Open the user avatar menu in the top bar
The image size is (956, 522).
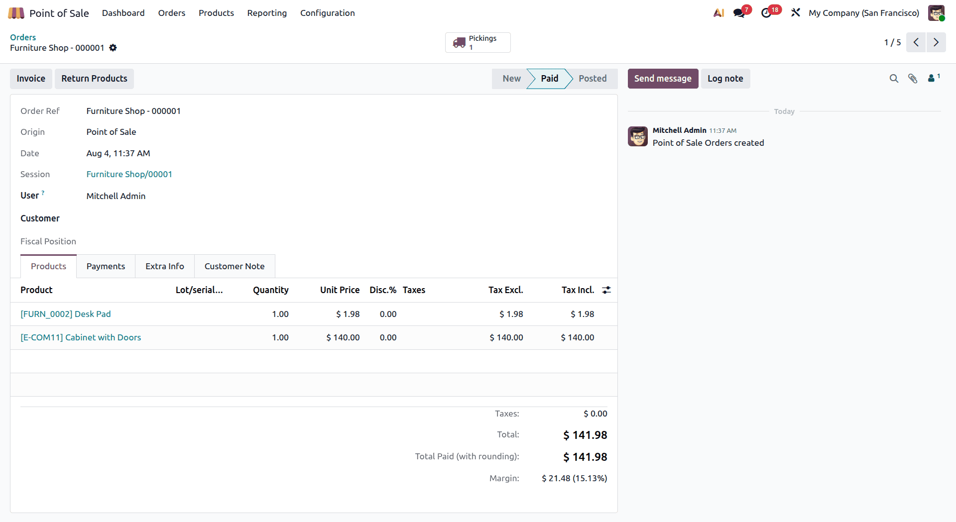click(936, 13)
